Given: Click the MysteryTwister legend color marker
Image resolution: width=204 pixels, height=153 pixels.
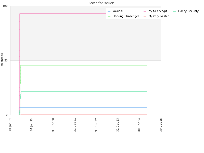Looking at the screenshot, I should pos(145,17).
